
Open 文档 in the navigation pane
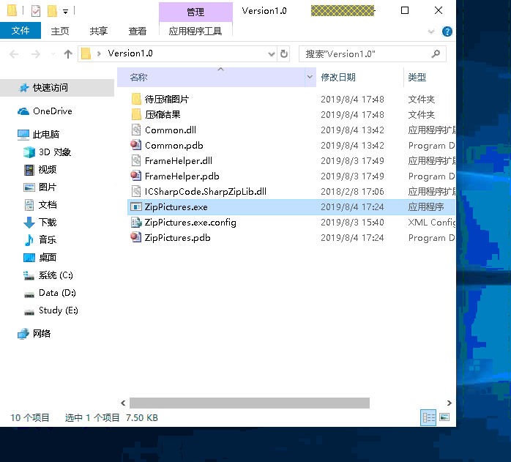48,205
